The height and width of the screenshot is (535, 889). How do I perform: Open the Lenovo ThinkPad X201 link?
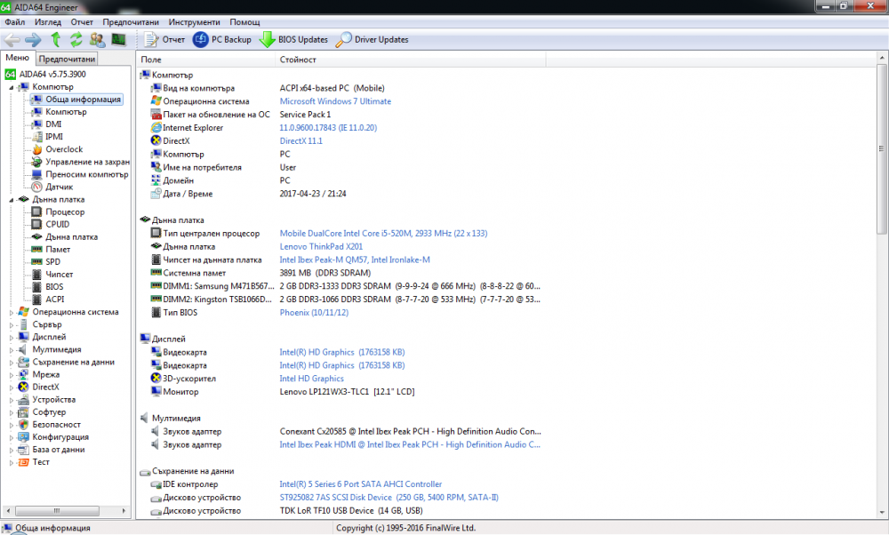tap(321, 246)
